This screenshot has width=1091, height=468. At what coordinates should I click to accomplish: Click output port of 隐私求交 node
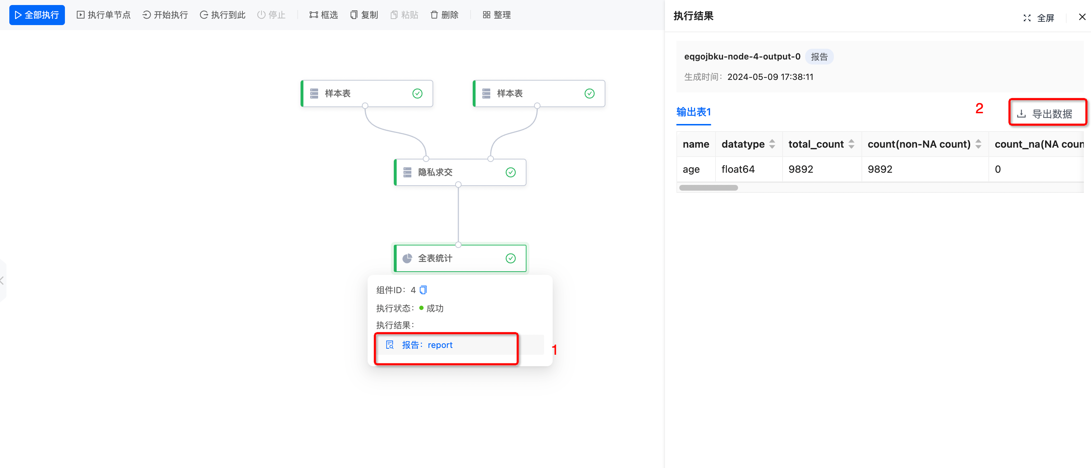(458, 185)
